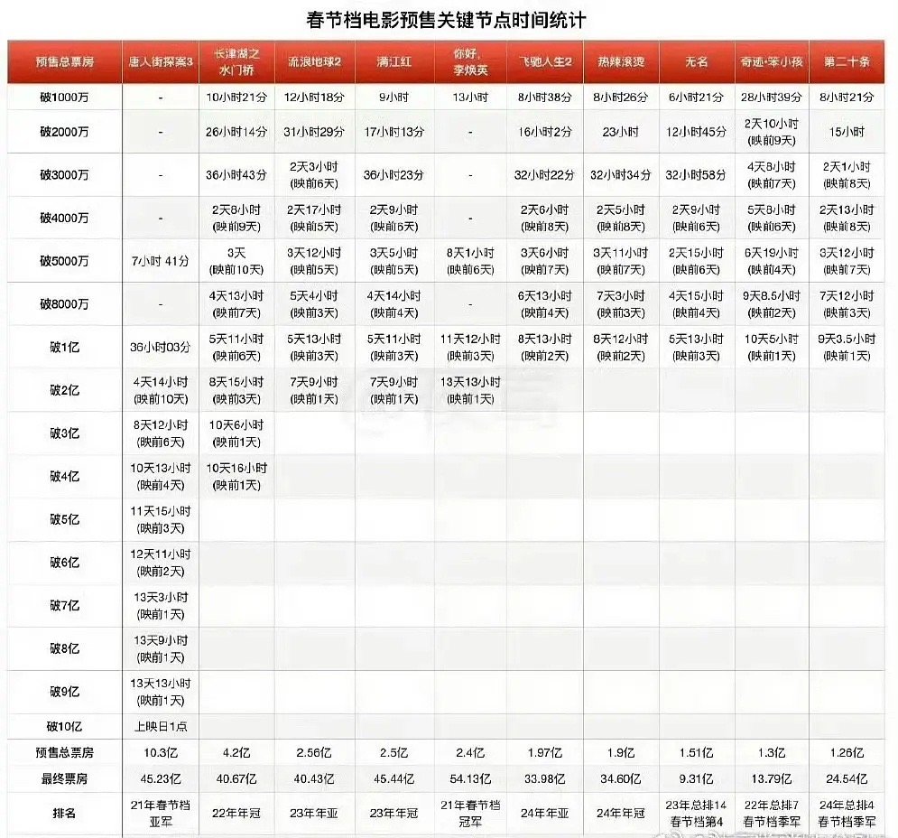The height and width of the screenshot is (838, 898).
Task: Select the 1.26亿 presale total cell
Action: click(x=847, y=752)
